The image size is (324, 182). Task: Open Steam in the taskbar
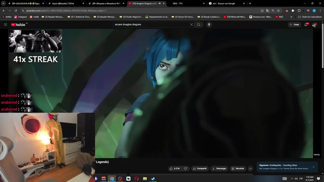153,179
